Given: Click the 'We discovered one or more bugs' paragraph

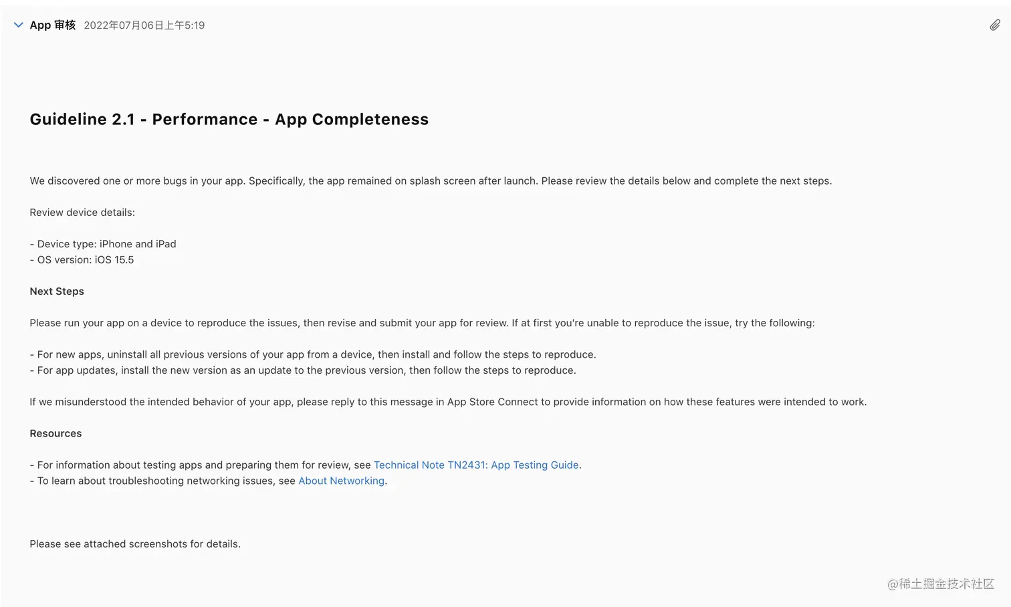Looking at the screenshot, I should tap(431, 181).
